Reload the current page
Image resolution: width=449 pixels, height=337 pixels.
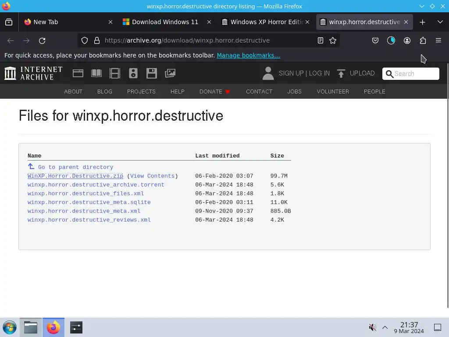42,41
